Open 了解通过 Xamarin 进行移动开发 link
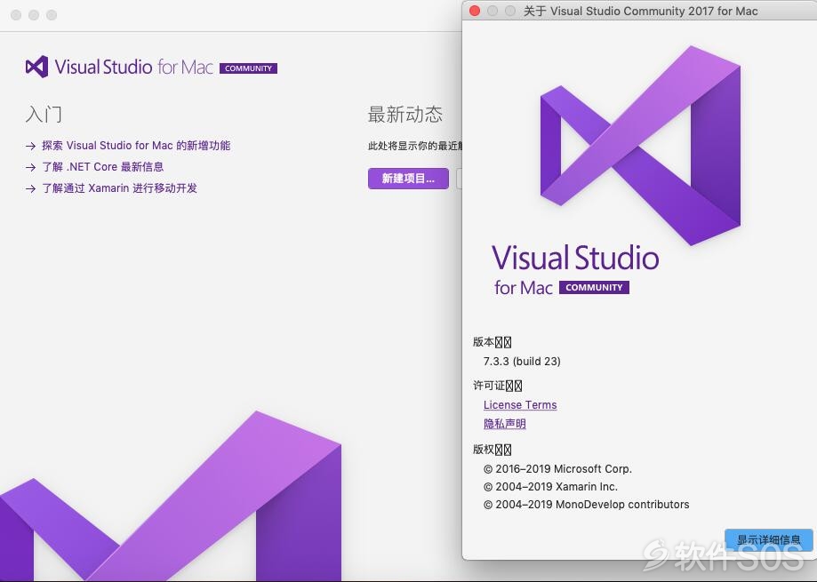Screen dimensions: 817x582 pos(119,188)
